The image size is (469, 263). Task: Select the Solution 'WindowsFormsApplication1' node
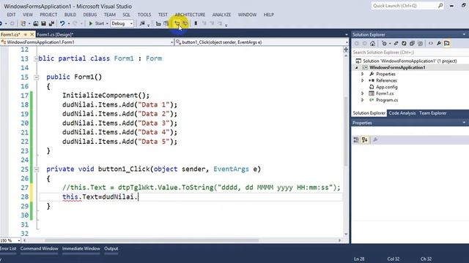[410, 61]
